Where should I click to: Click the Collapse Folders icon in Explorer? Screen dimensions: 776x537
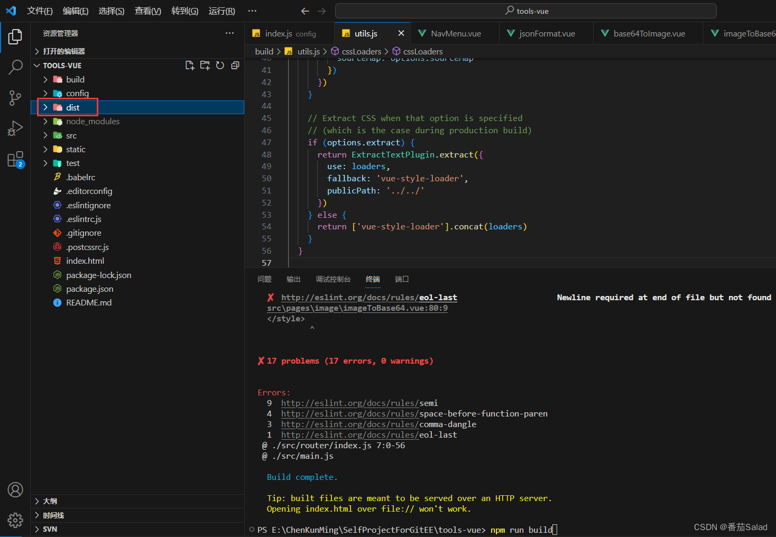click(235, 66)
